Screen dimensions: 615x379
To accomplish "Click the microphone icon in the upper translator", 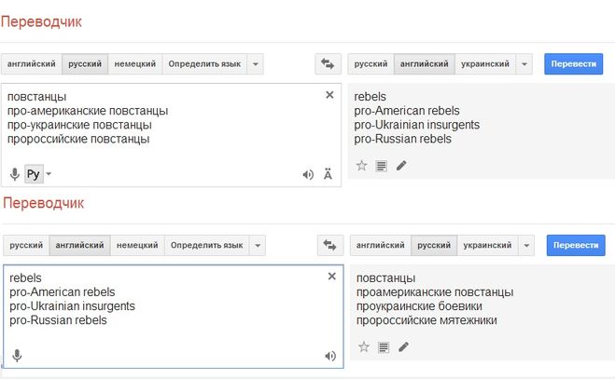I will [15, 174].
